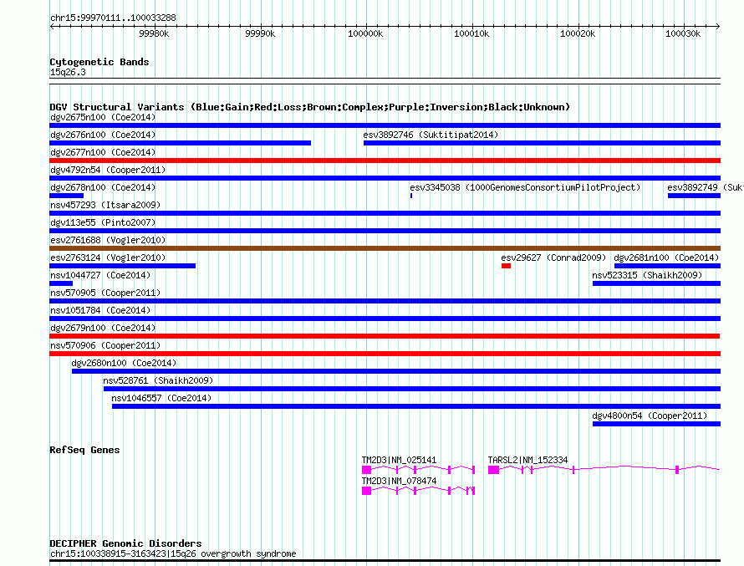The width and height of the screenshot is (744, 566).
Task: Click the blue bar under esv3892746
Action: [x=542, y=143]
